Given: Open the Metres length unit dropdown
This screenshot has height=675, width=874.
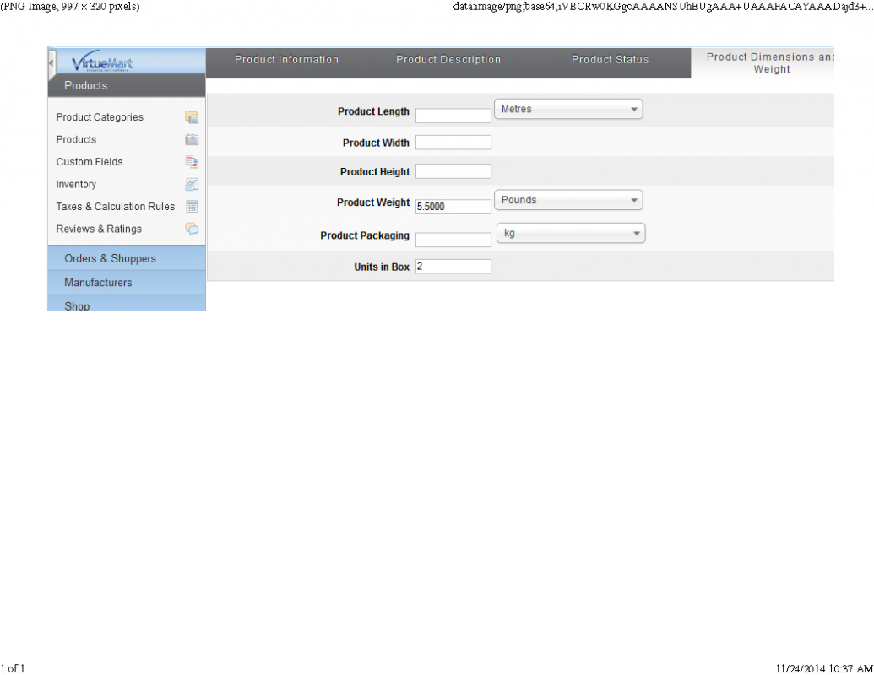Looking at the screenshot, I should (567, 109).
